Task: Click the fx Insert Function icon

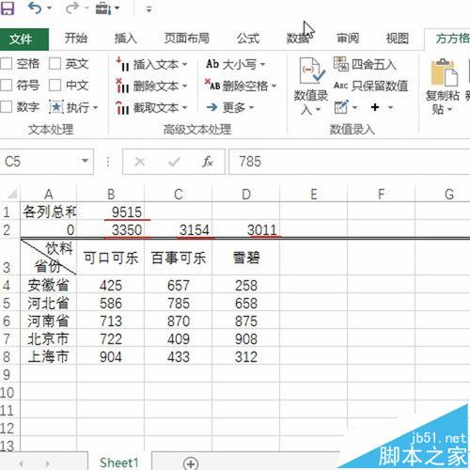Action: coord(208,162)
